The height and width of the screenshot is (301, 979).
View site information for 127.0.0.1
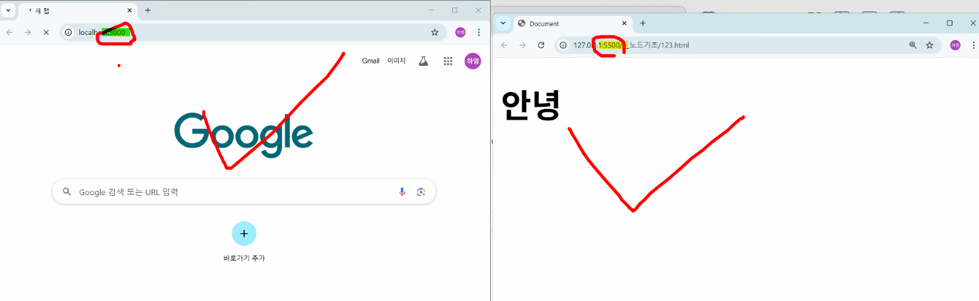click(x=562, y=45)
